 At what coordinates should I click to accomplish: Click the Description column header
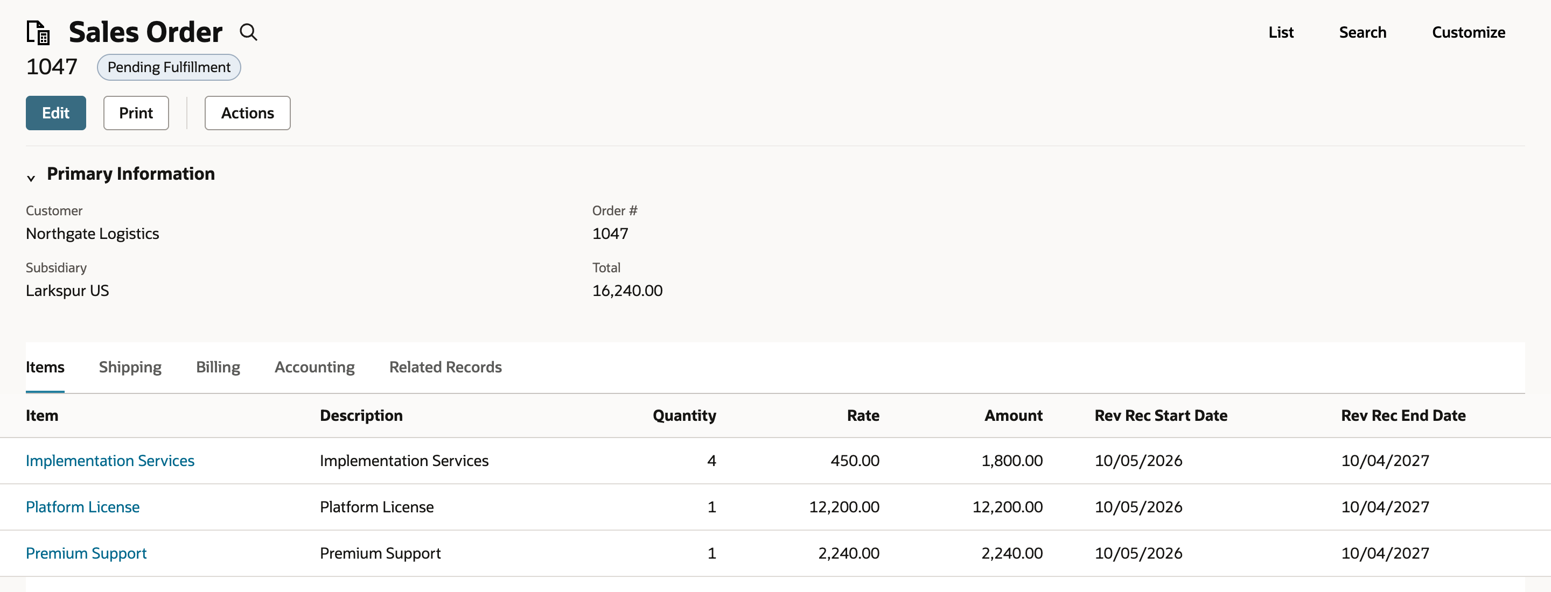point(361,415)
